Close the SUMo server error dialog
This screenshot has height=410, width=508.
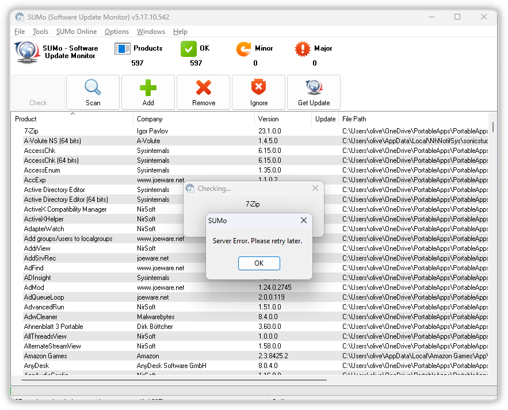tap(304, 220)
